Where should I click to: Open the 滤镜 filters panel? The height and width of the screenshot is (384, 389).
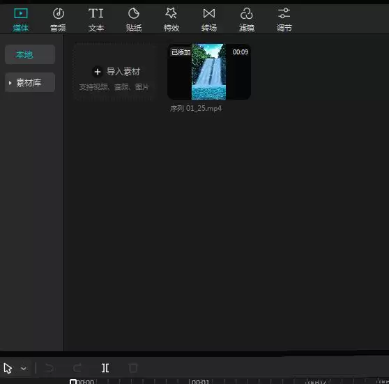point(247,20)
